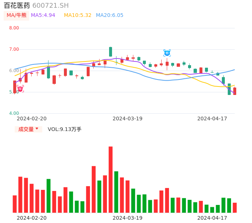
Task: Click the MA10:5.32 legend label
Action: tap(78, 15)
